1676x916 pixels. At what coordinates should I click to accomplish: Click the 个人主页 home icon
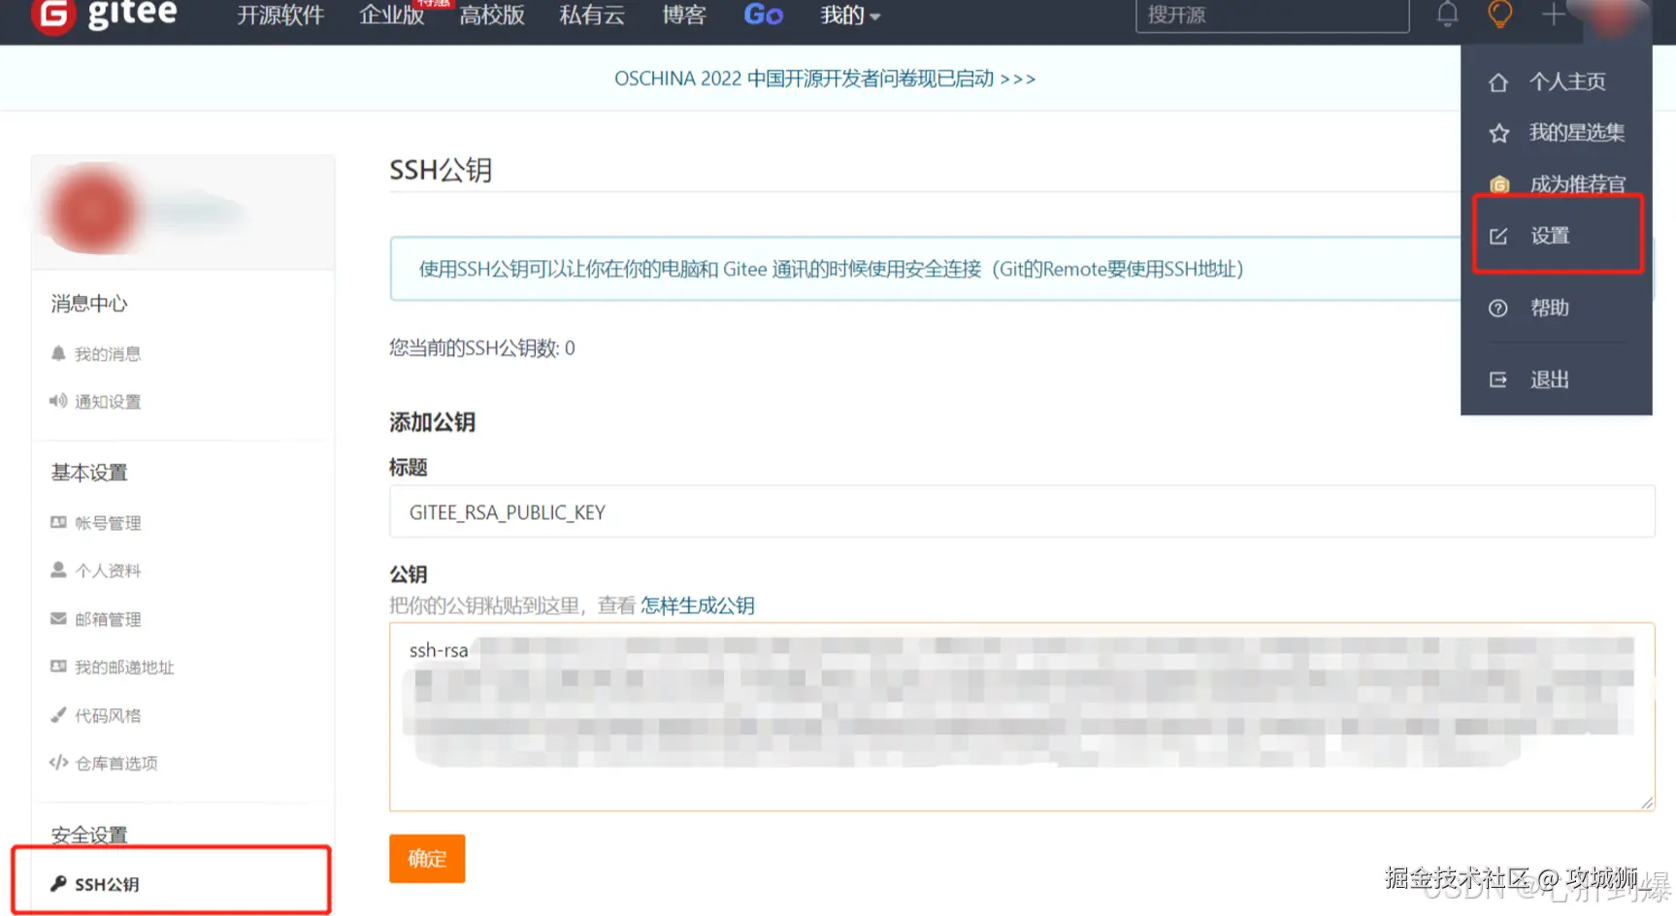[1497, 82]
